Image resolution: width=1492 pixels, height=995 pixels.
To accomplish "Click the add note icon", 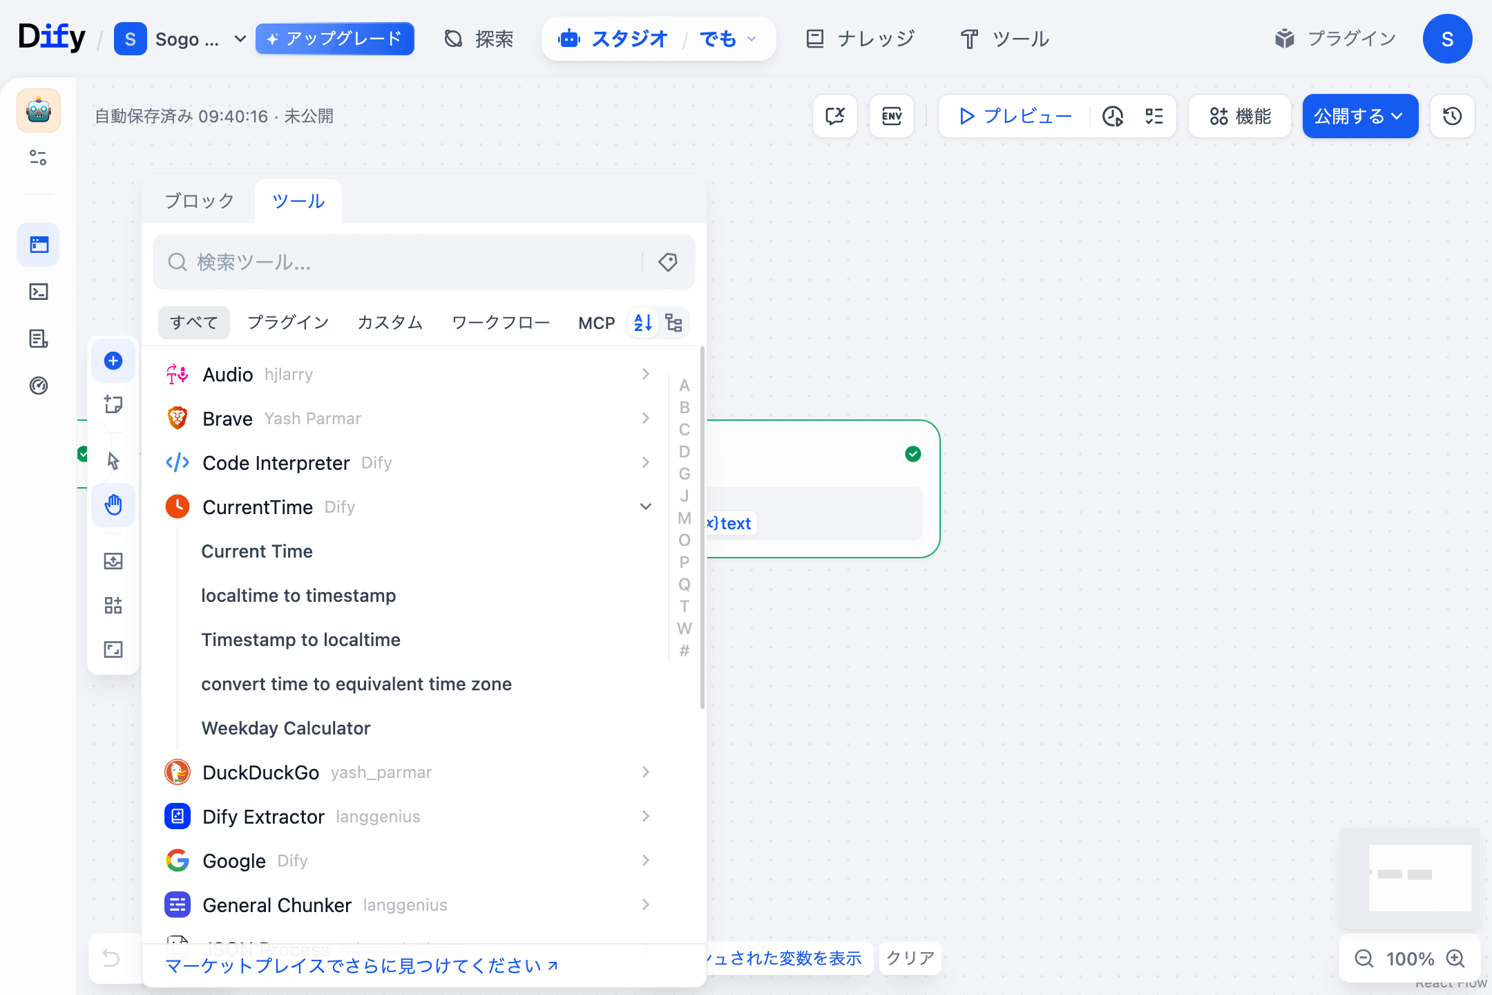I will [113, 404].
